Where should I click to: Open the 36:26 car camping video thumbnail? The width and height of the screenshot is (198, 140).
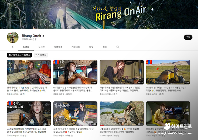click(x=29, y=72)
